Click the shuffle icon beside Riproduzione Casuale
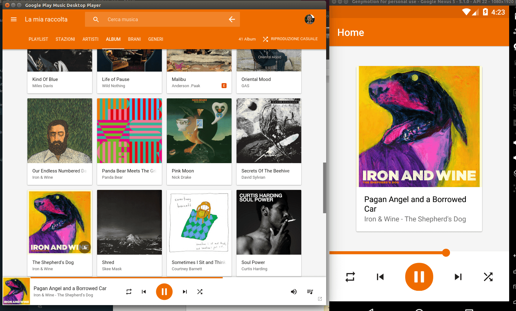The height and width of the screenshot is (311, 516). [x=265, y=39]
